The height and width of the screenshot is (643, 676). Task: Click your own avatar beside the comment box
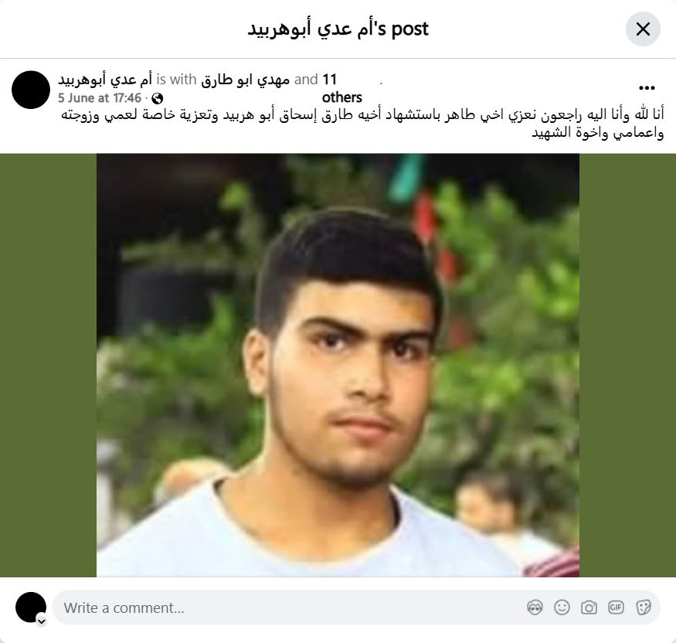click(x=31, y=607)
